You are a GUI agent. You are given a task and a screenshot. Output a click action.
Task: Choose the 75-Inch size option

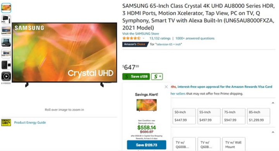coord(234,116)
